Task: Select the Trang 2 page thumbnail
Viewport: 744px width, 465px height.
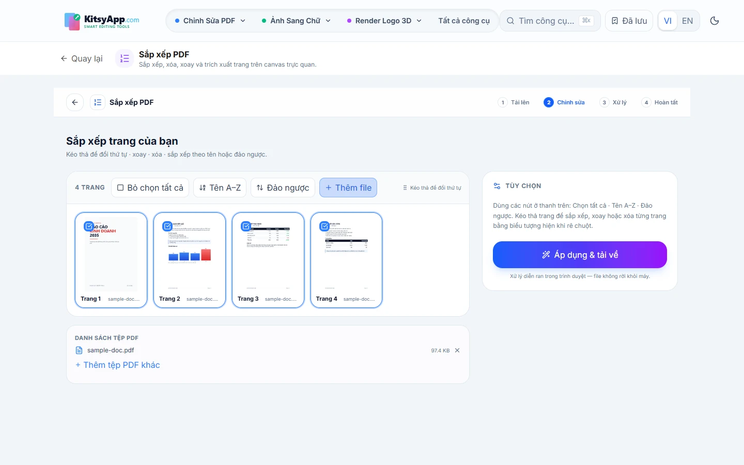Action: pyautogui.click(x=190, y=260)
